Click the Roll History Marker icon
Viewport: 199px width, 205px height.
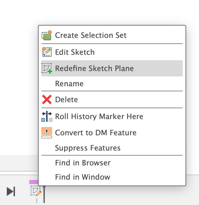click(47, 116)
